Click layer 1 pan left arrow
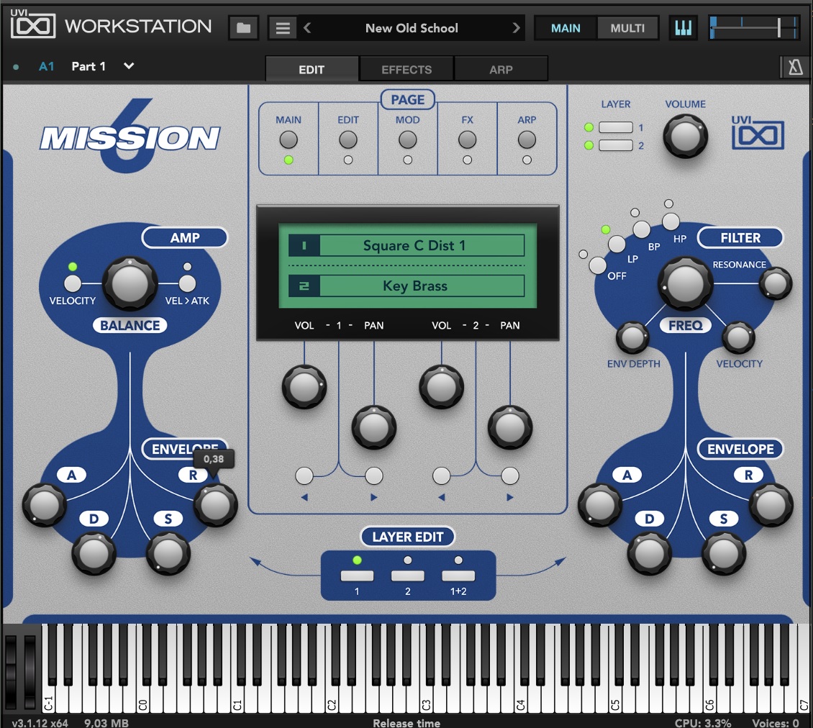The width and height of the screenshot is (813, 728). [304, 497]
